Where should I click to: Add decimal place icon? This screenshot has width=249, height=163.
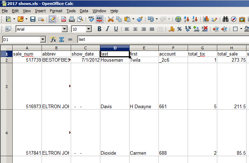pos(196,29)
